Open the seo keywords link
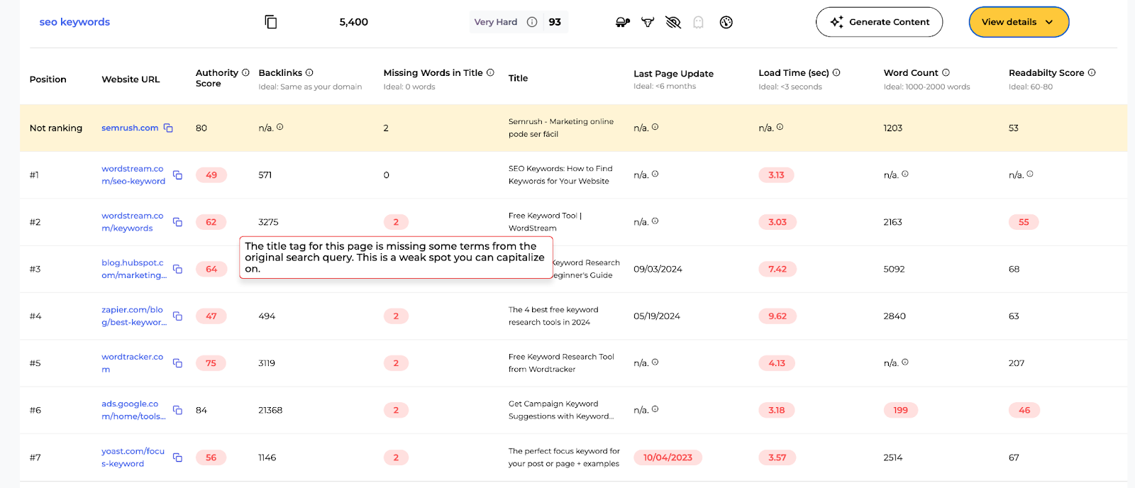This screenshot has width=1135, height=488. [x=74, y=22]
